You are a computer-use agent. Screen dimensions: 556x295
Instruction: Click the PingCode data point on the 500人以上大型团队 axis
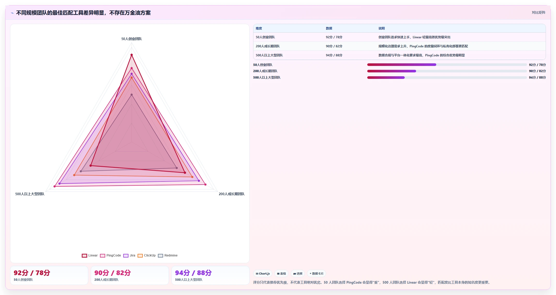(x=55, y=186)
